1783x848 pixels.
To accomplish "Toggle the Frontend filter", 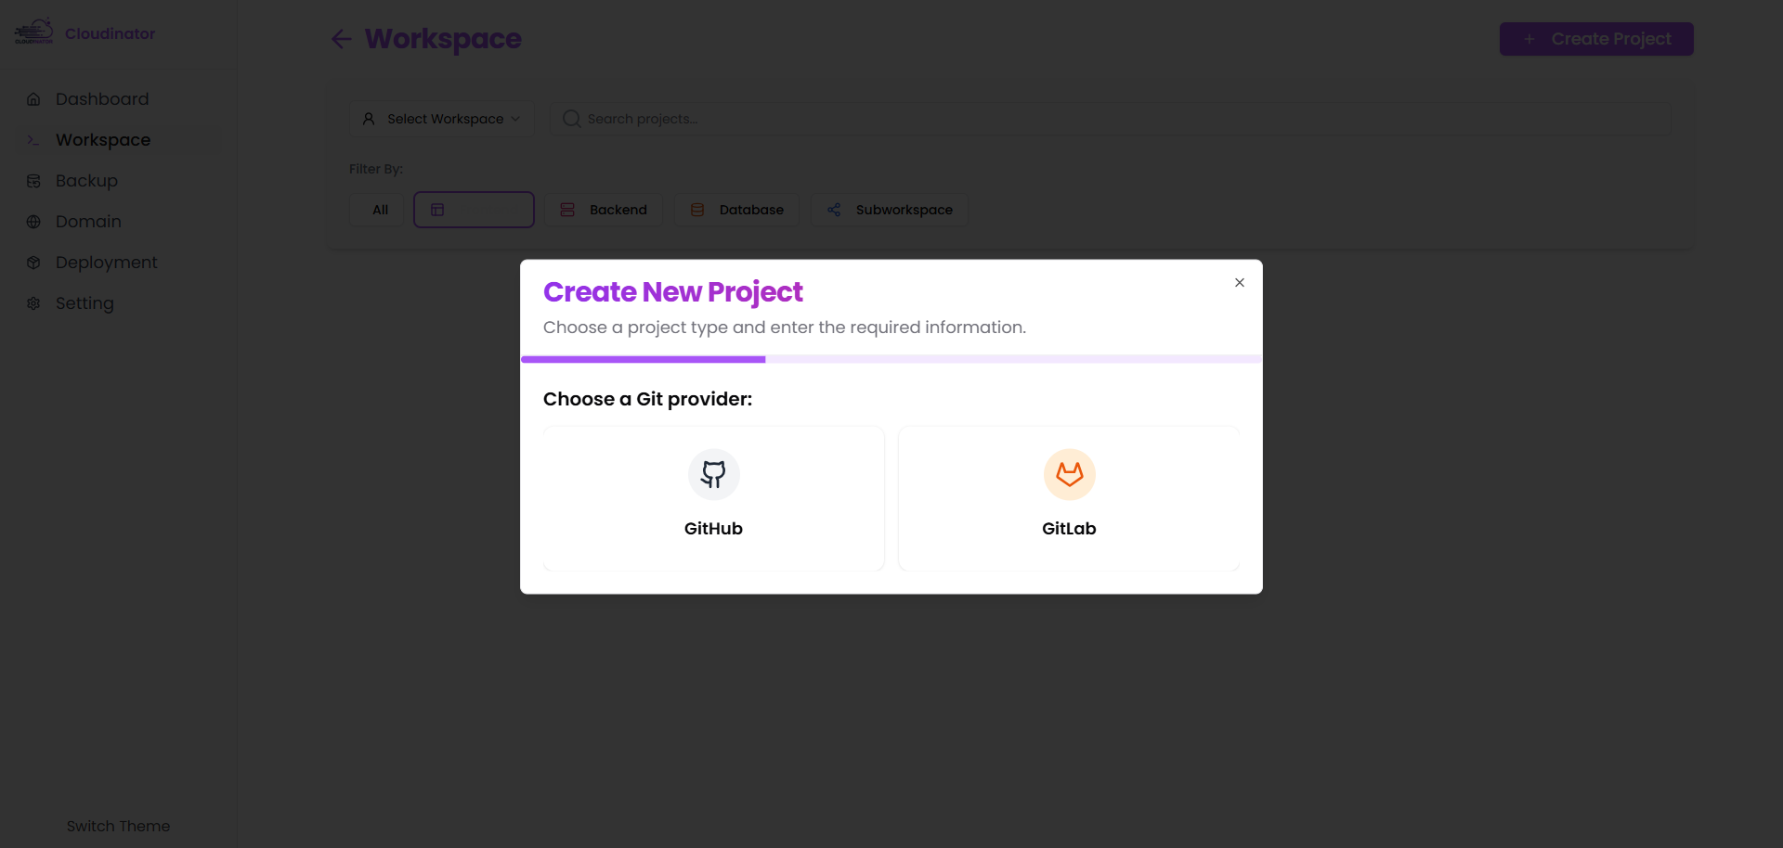I will 474,210.
